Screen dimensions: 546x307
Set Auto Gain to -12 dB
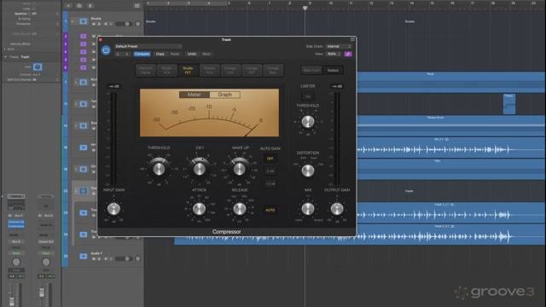(x=270, y=184)
